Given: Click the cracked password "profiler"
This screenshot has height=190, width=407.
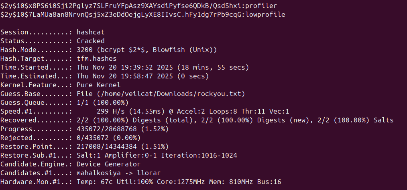Looking at the screenshot, I should click(264, 6).
